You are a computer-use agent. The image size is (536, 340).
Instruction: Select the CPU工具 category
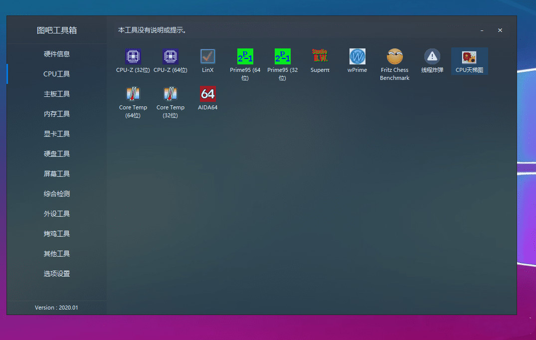coord(57,74)
